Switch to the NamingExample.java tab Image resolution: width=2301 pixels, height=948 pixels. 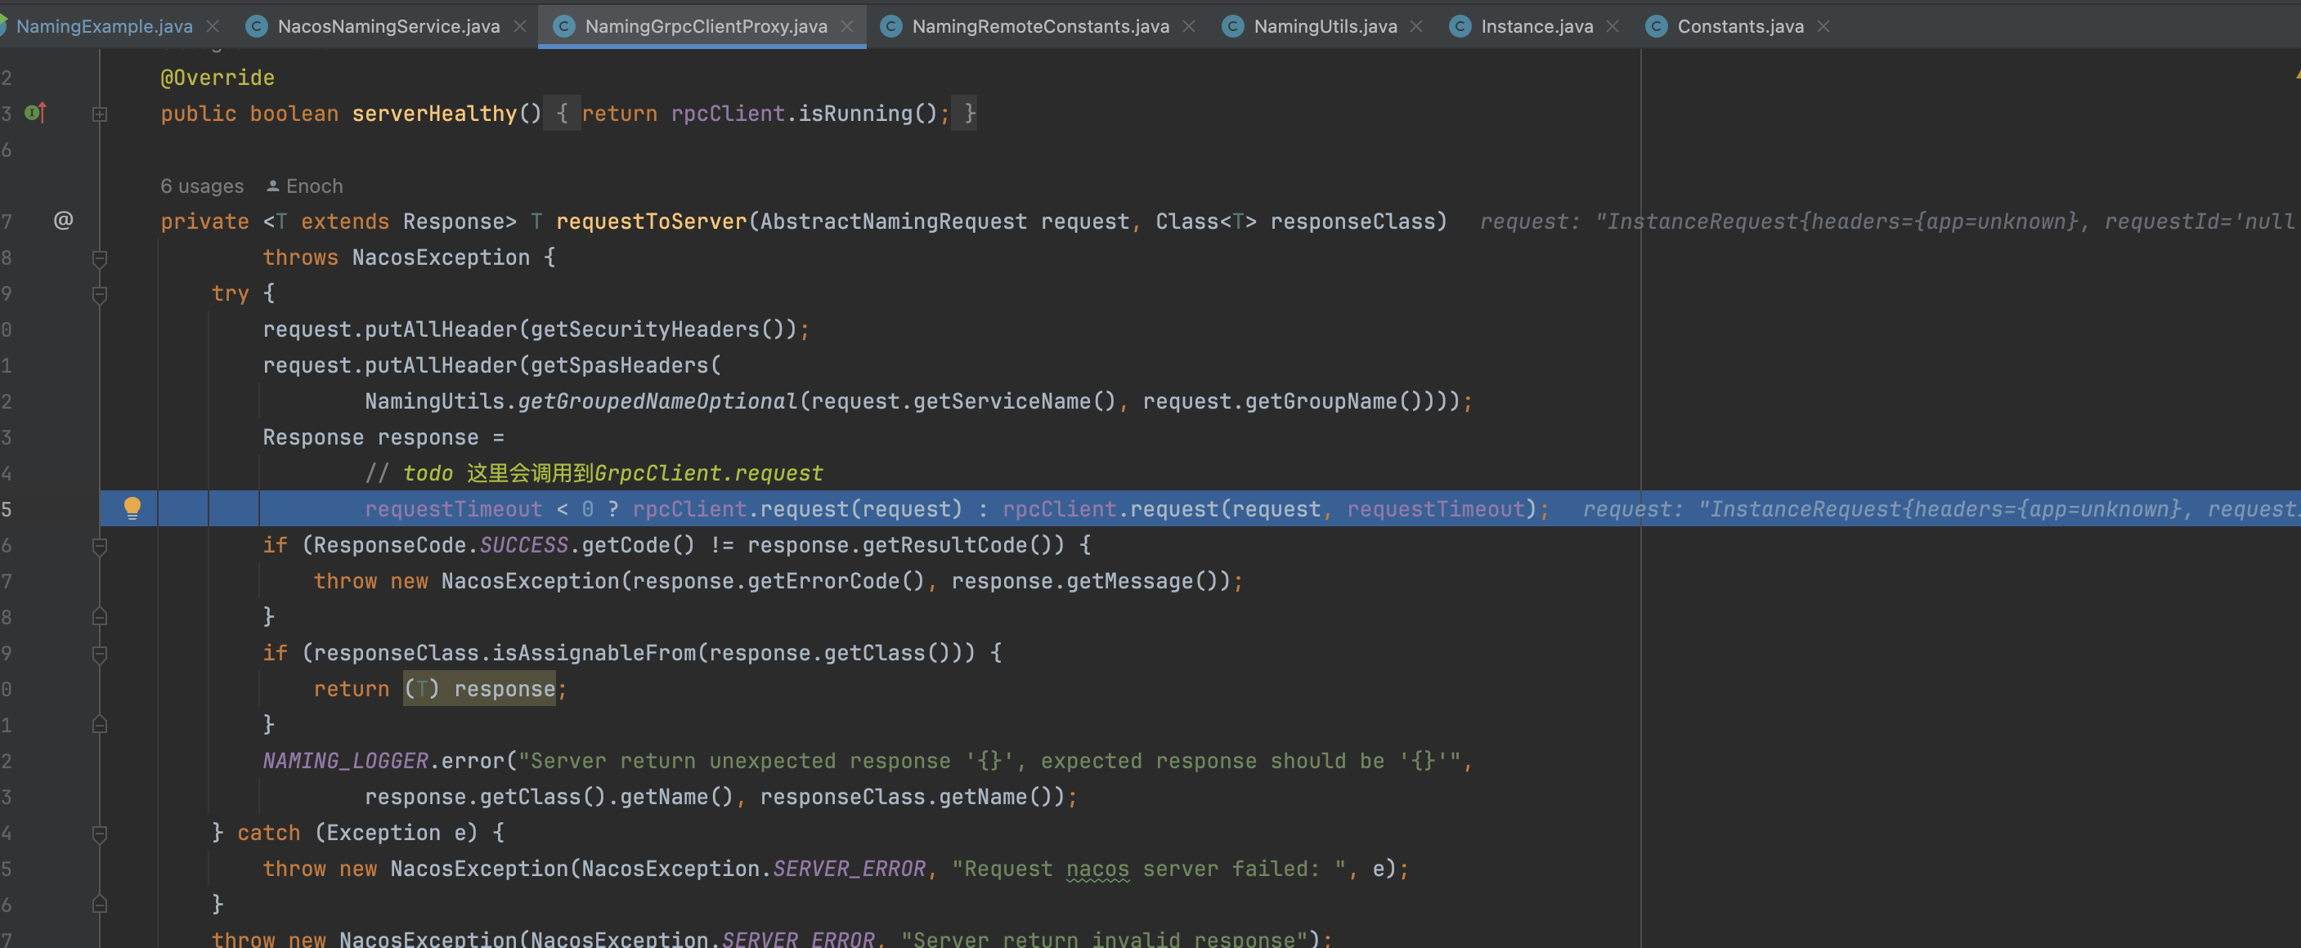point(104,27)
